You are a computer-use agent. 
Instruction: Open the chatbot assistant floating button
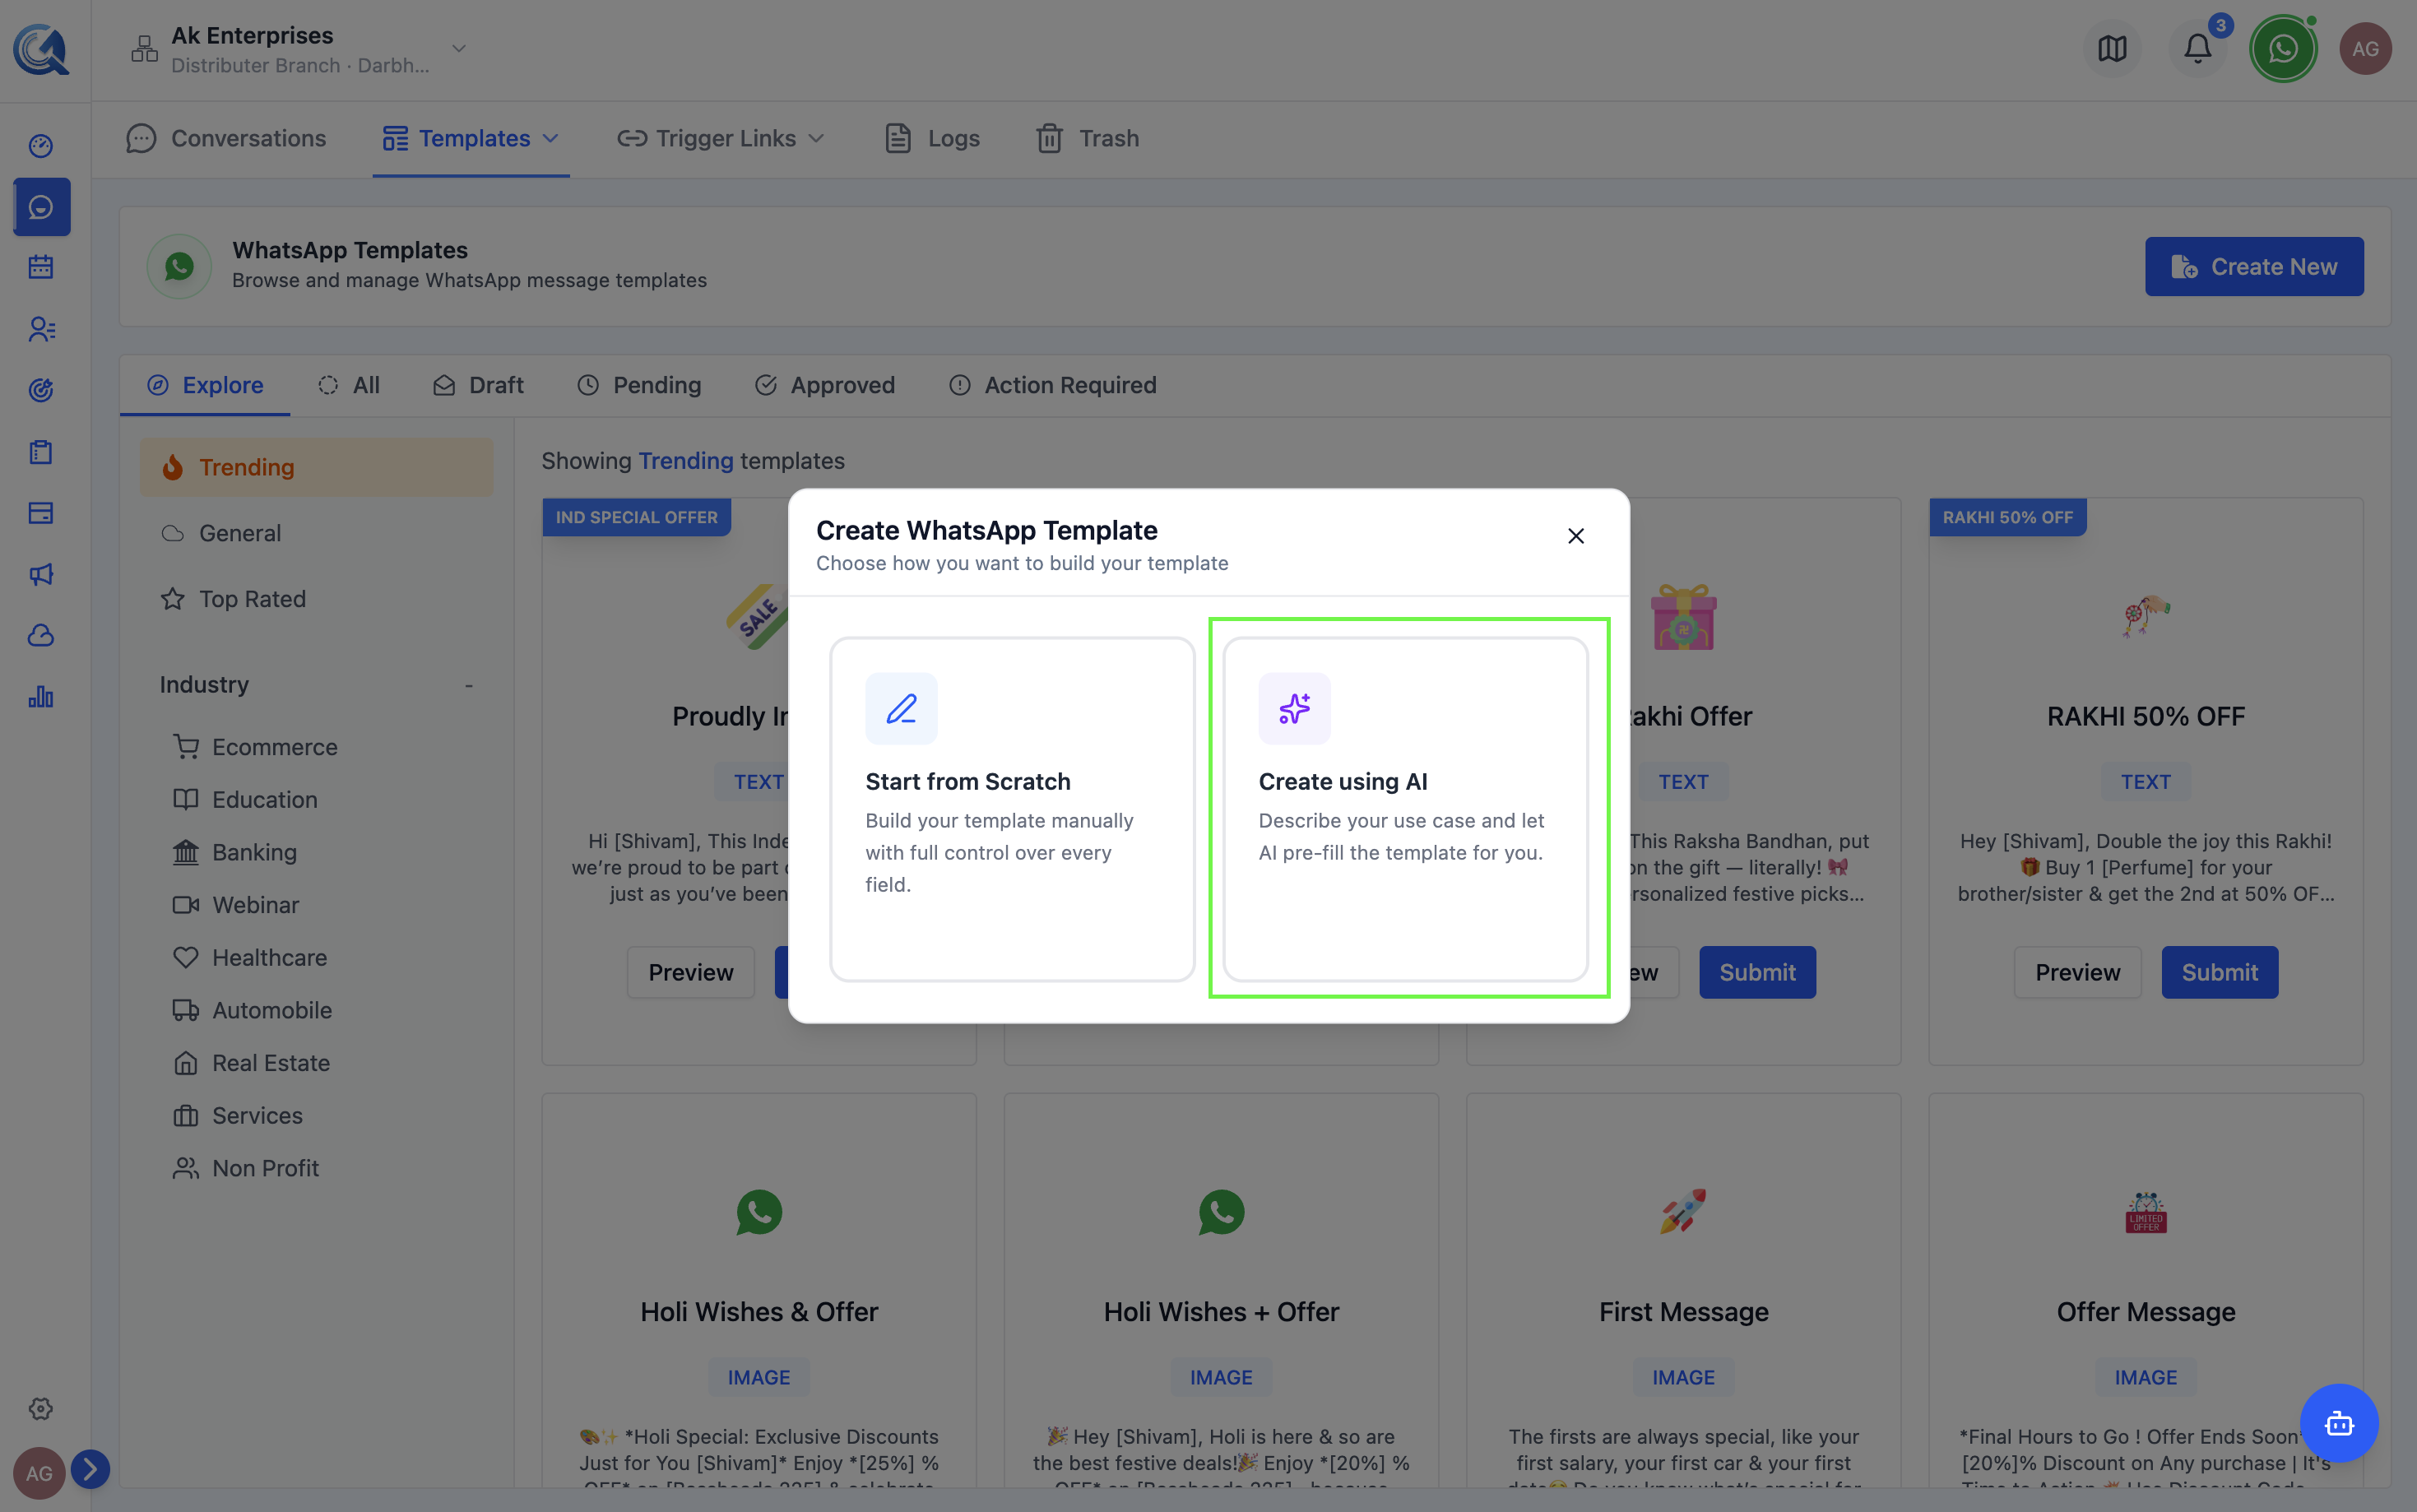[2339, 1423]
